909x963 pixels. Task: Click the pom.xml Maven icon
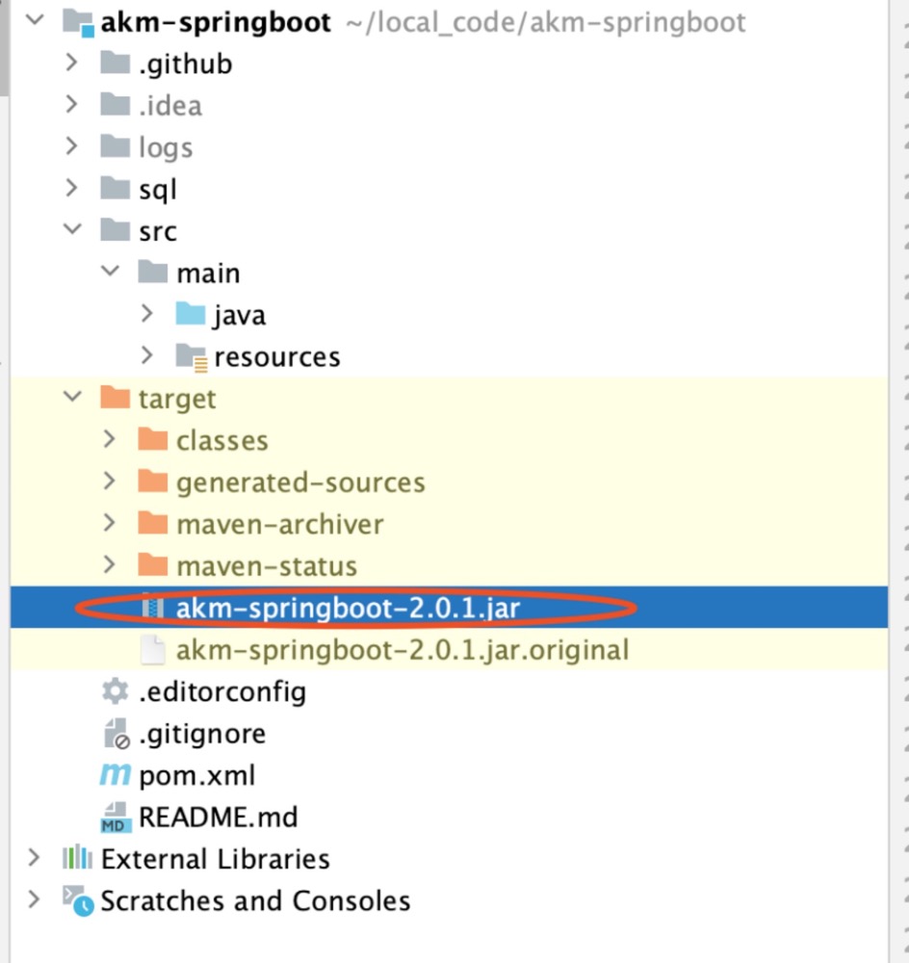[x=115, y=775]
